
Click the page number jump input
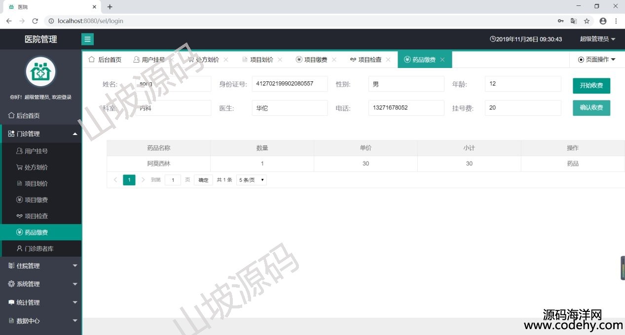(x=173, y=180)
